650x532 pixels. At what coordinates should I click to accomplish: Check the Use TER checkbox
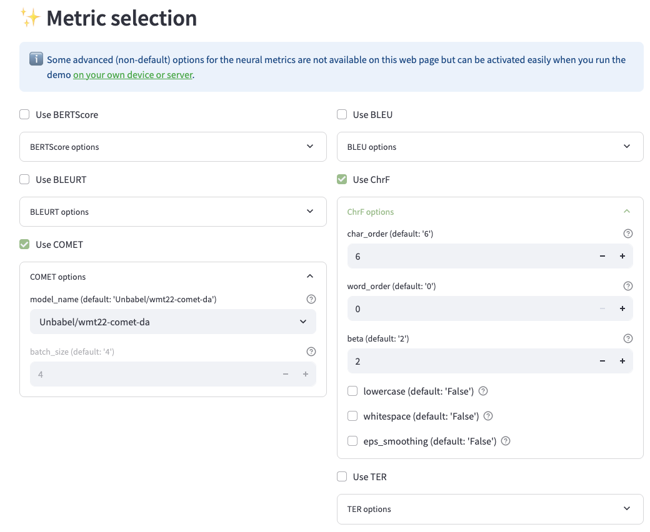(342, 477)
